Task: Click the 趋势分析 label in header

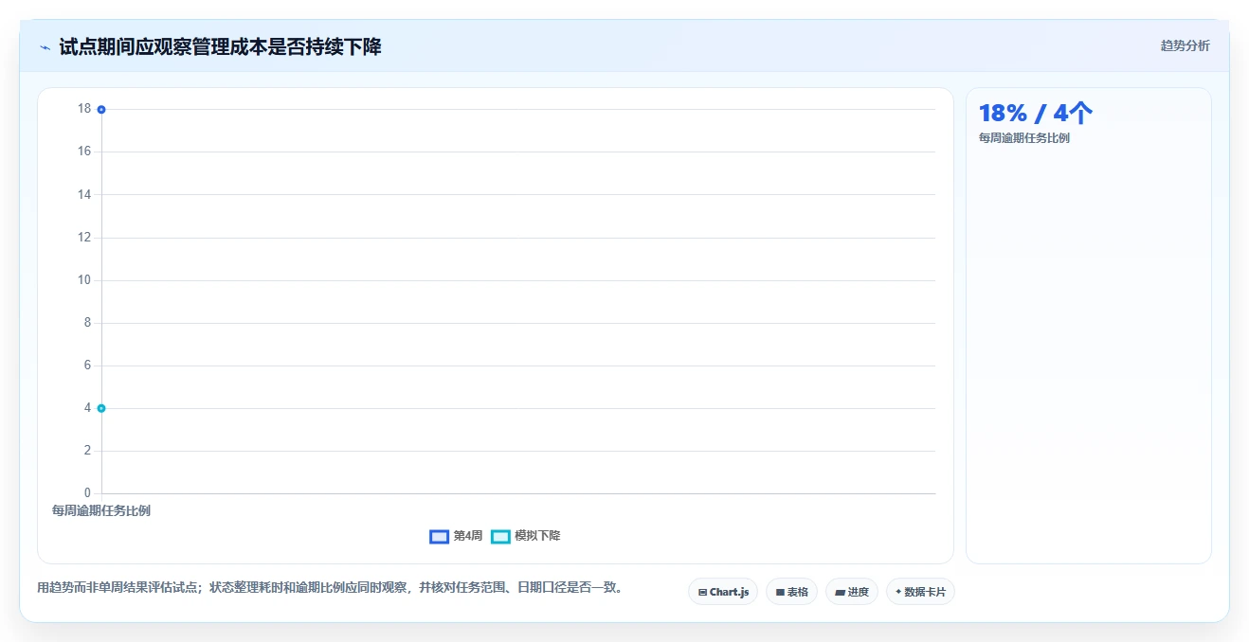Action: [x=1185, y=45]
